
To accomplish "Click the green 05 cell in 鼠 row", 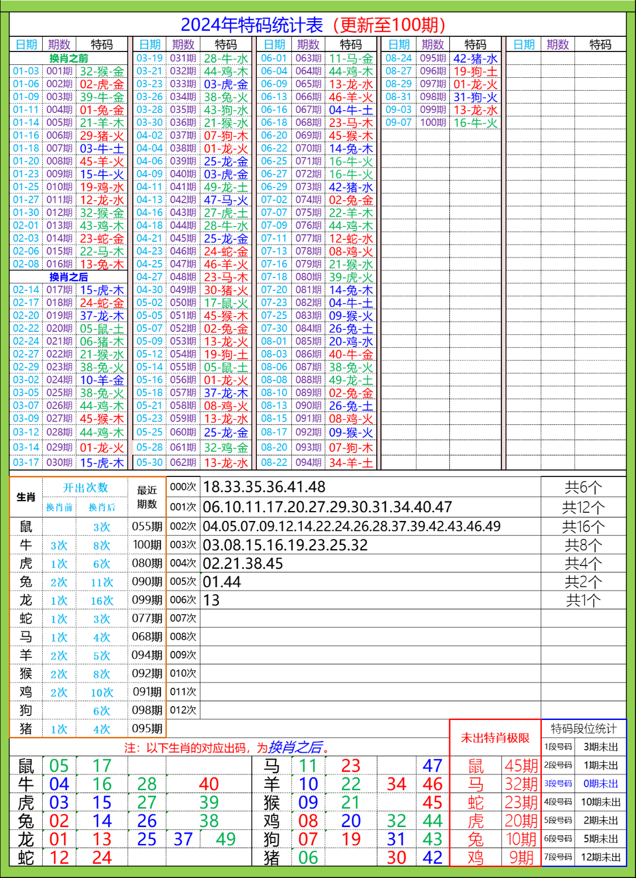I will point(59,764).
